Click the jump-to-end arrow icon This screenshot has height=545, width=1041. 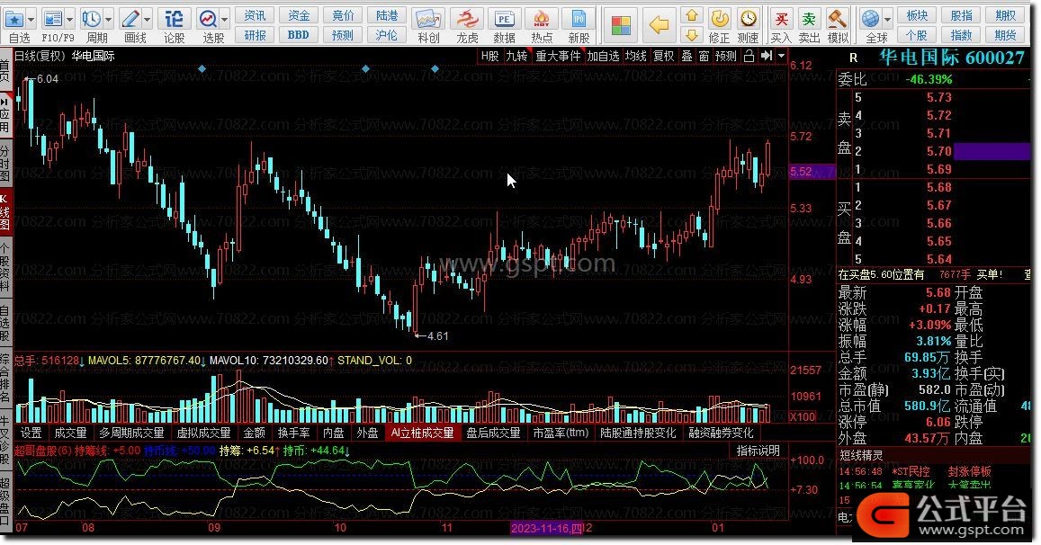[767, 57]
